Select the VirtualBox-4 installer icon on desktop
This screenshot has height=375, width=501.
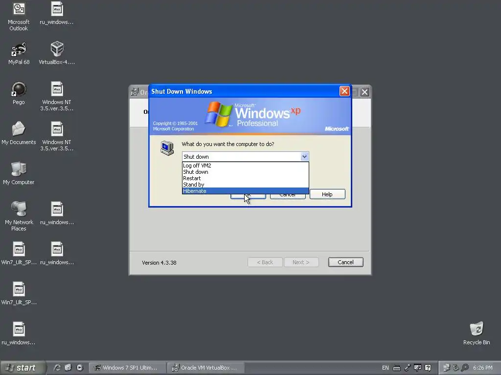tap(57, 53)
